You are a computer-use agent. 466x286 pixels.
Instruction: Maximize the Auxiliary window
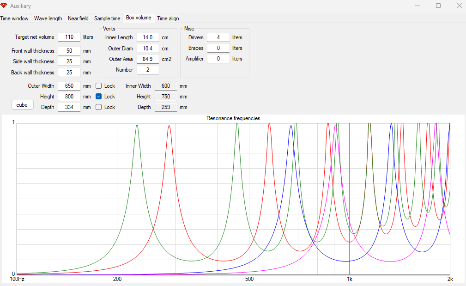click(438, 6)
